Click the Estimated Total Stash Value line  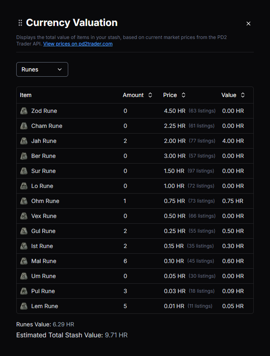point(72,335)
